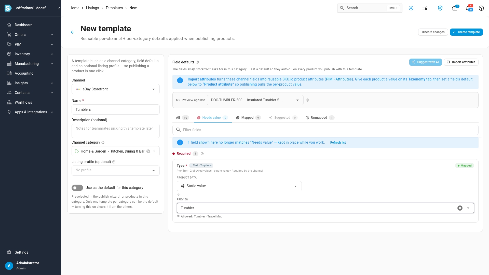The height and width of the screenshot is (275, 489).
Task: Expand Apps & Integrations menu
Action: (x=31, y=112)
